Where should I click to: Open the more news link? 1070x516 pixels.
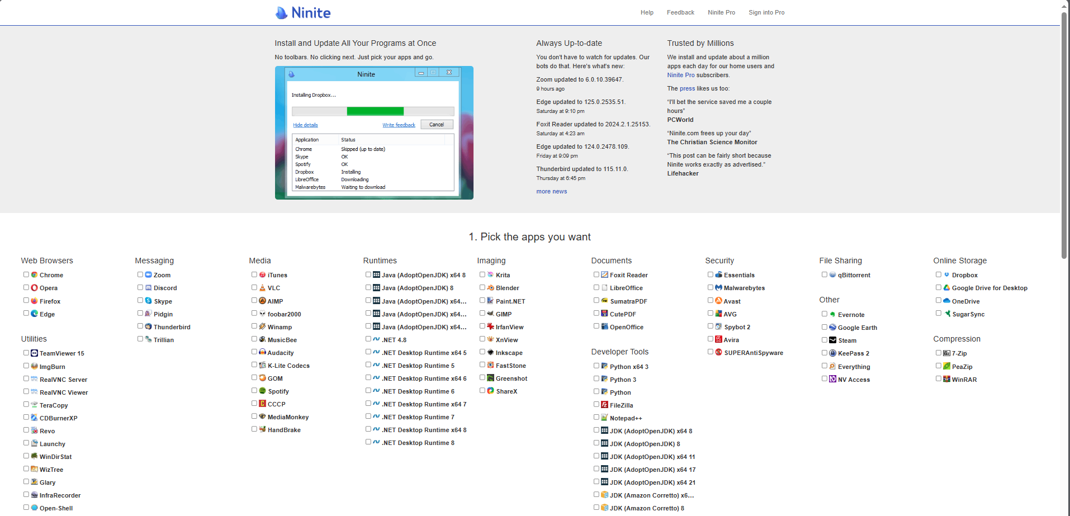click(x=551, y=191)
